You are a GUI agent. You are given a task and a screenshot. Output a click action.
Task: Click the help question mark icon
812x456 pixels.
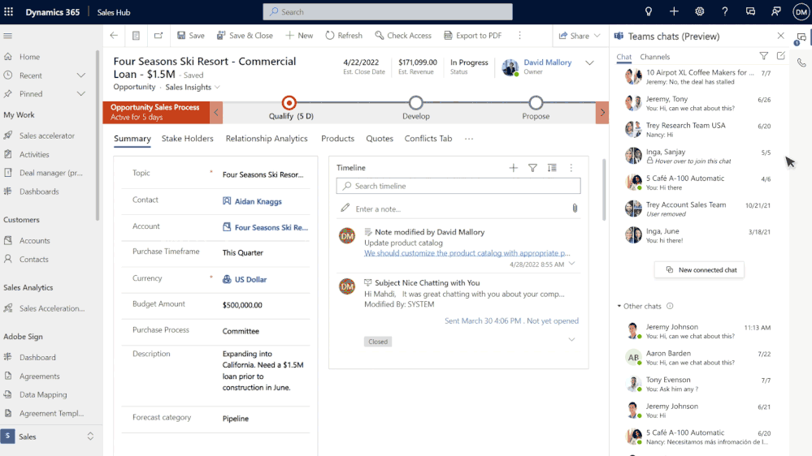(x=724, y=11)
